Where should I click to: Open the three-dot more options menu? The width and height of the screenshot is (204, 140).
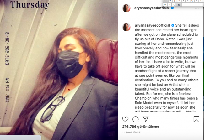click(x=197, y=8)
